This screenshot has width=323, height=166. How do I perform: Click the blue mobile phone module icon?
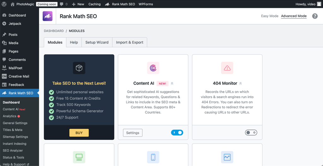pos(153,157)
